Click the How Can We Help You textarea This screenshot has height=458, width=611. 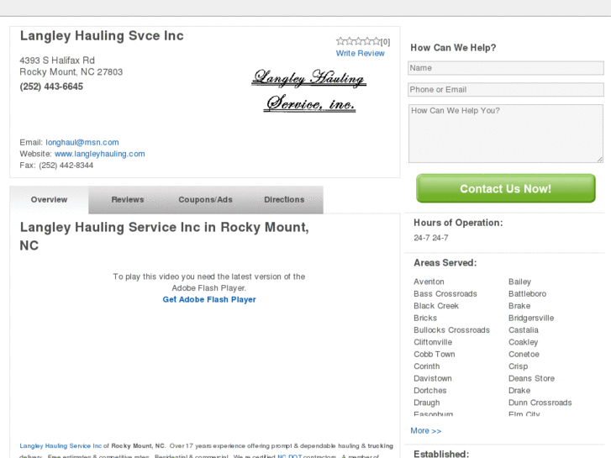click(x=505, y=133)
